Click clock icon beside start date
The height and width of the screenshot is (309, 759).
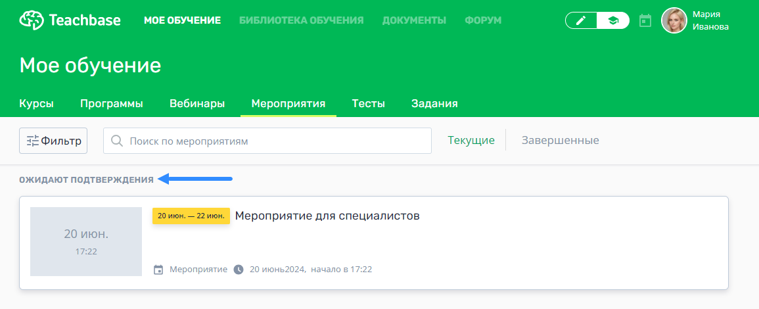click(x=238, y=270)
